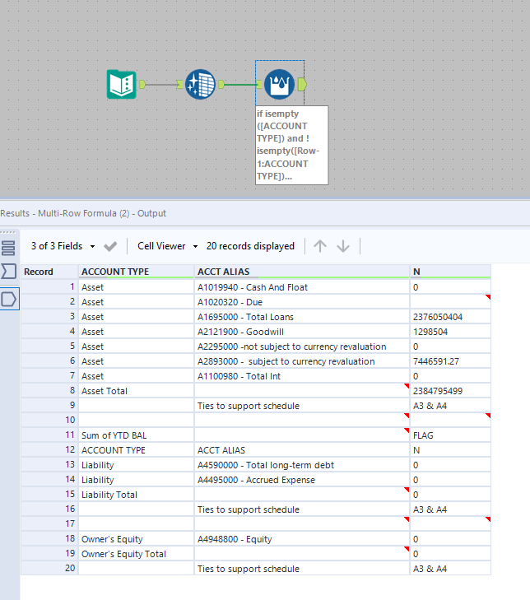Show the input anchor results view

[8, 271]
